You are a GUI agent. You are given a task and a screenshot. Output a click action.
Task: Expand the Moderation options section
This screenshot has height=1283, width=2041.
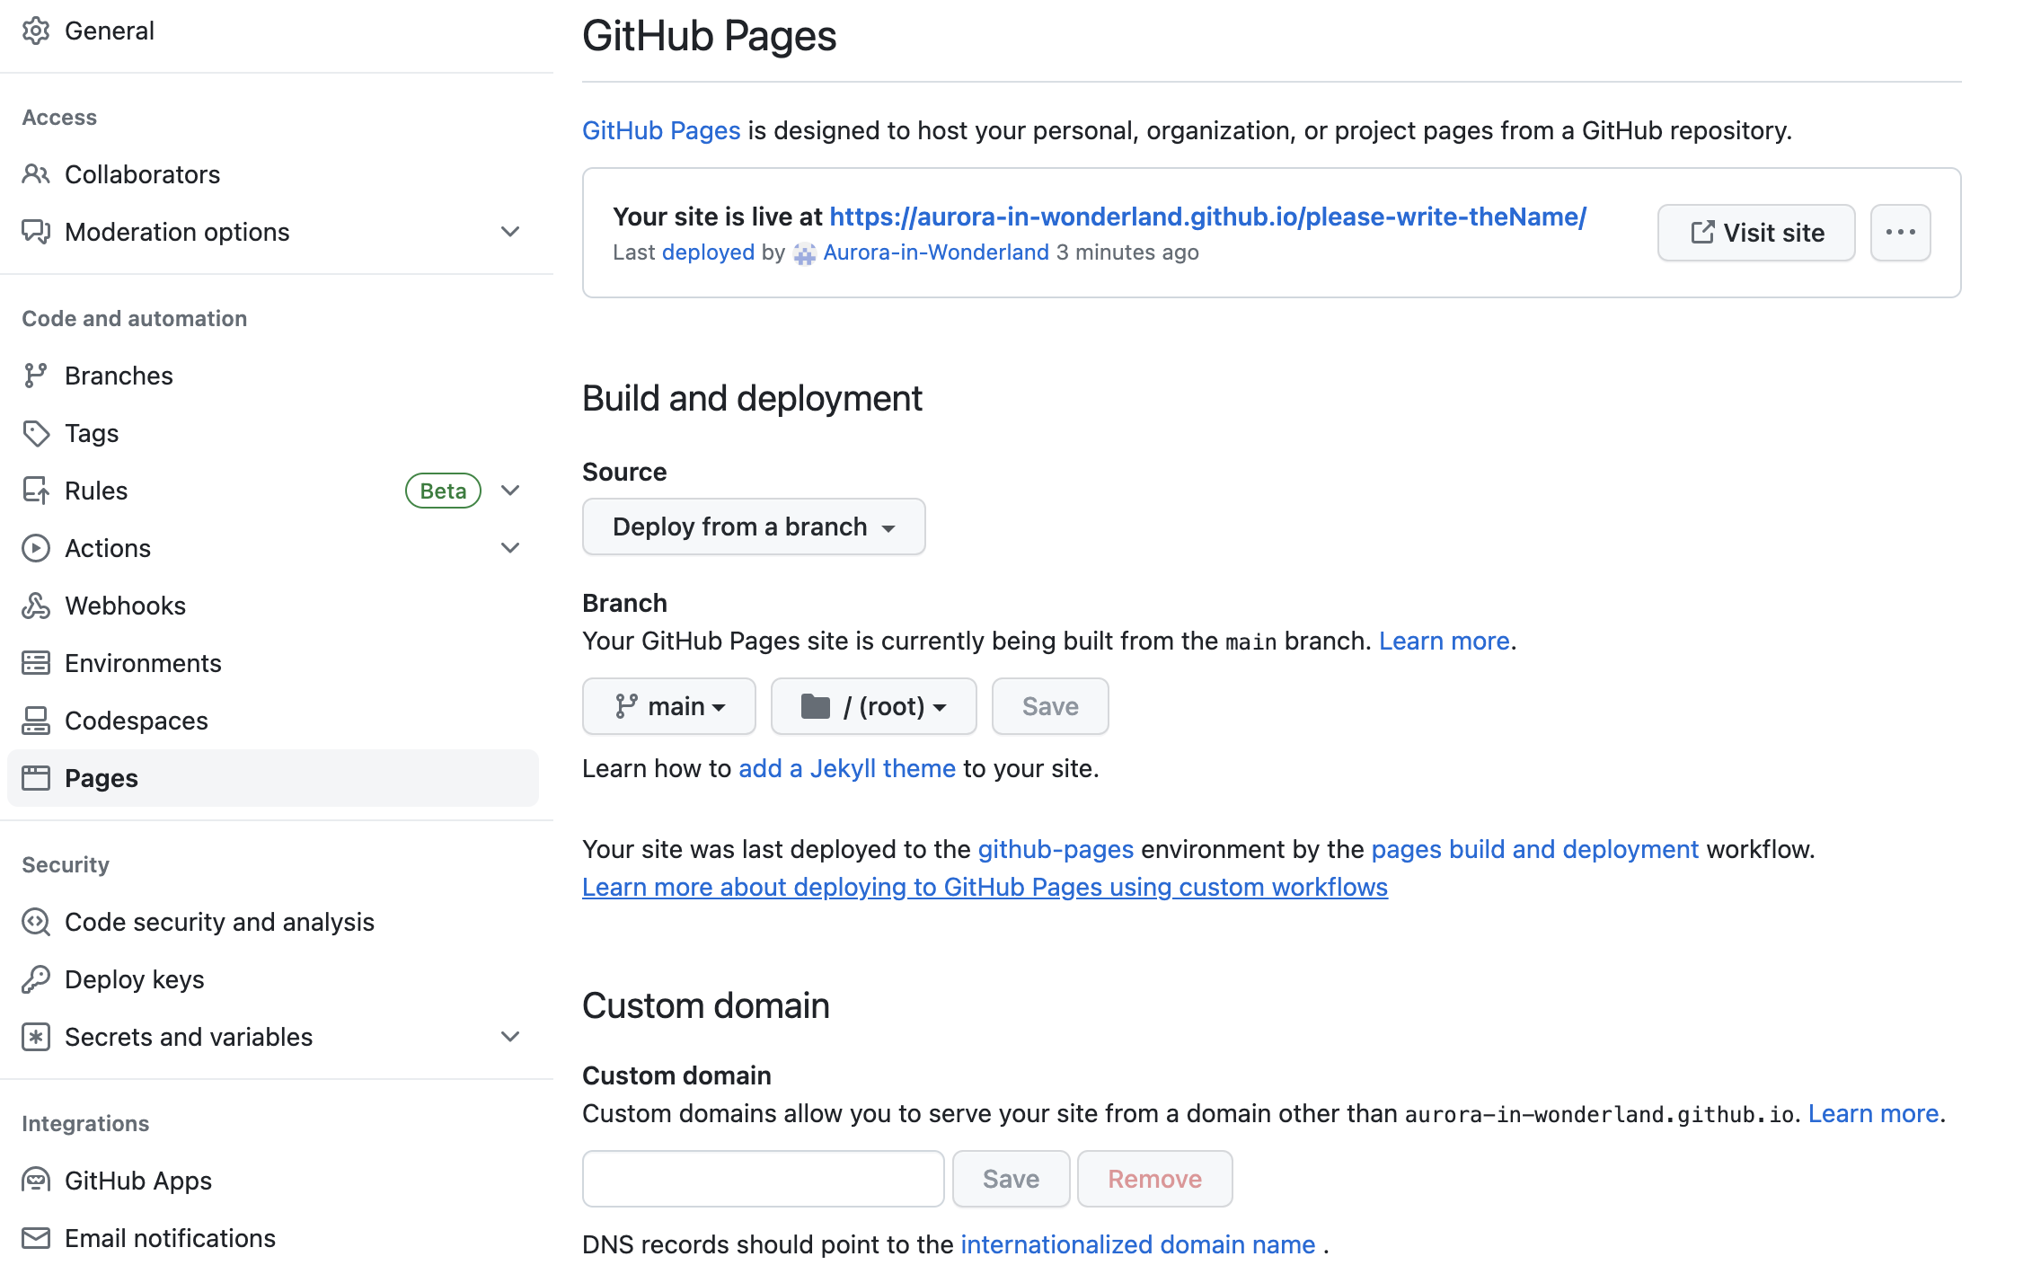(510, 232)
